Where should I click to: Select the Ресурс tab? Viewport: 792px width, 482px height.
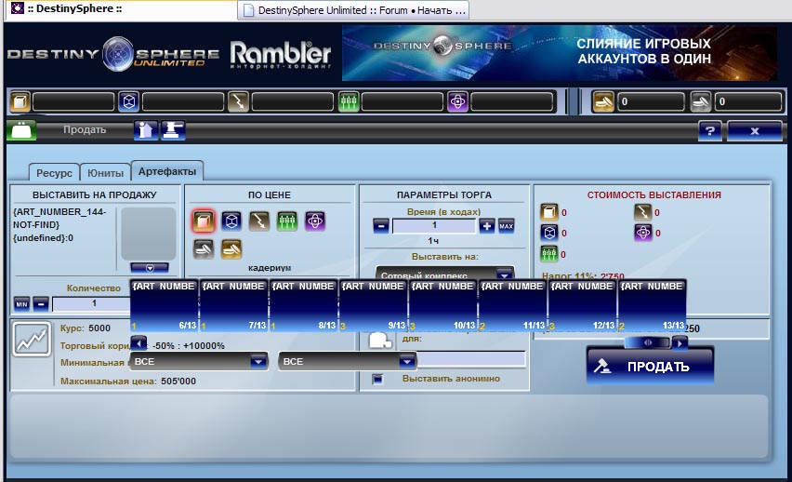coord(54,172)
